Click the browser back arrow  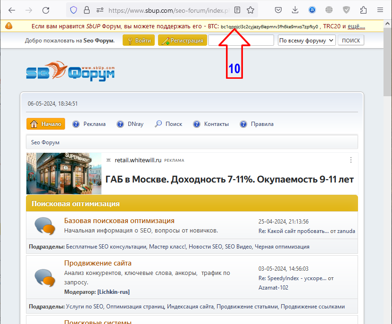[12, 10]
